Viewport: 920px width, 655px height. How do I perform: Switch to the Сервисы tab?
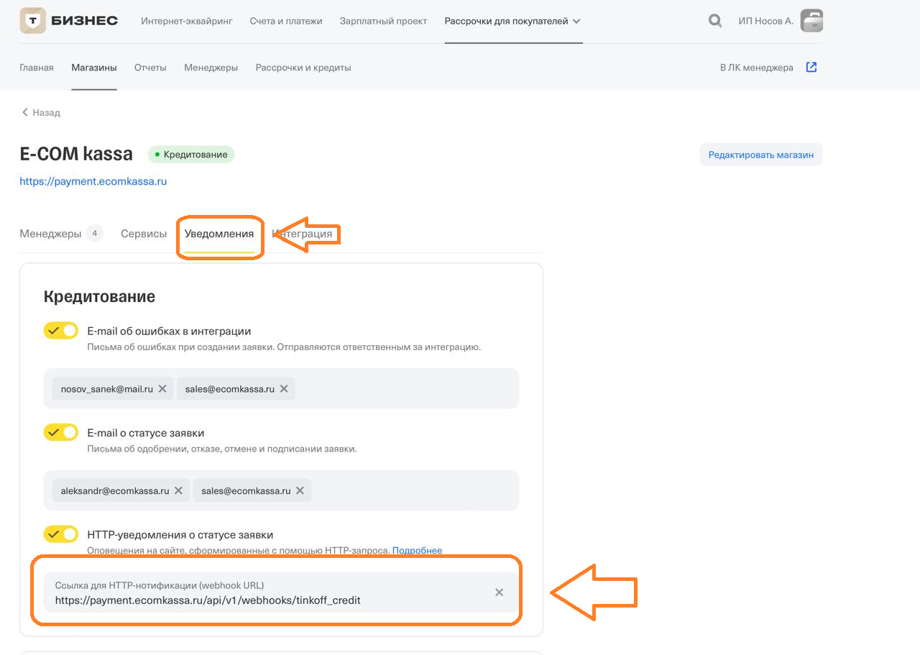coord(144,234)
